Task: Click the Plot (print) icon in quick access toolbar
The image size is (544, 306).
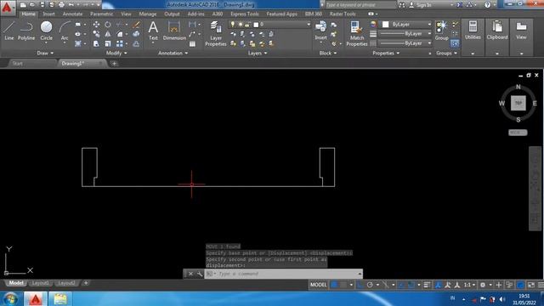Action: click(62, 5)
